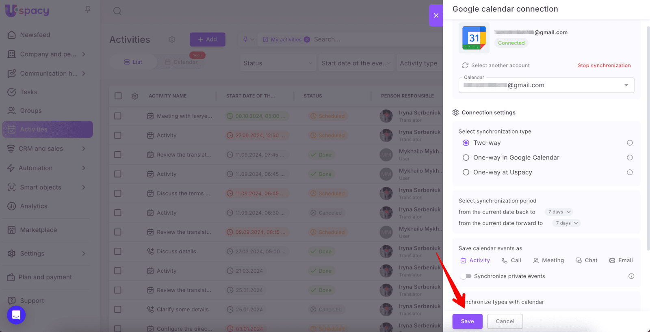Expand the forward-period 7 days dropdown

click(567, 223)
